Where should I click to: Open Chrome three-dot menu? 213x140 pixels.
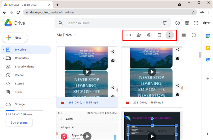(209, 12)
